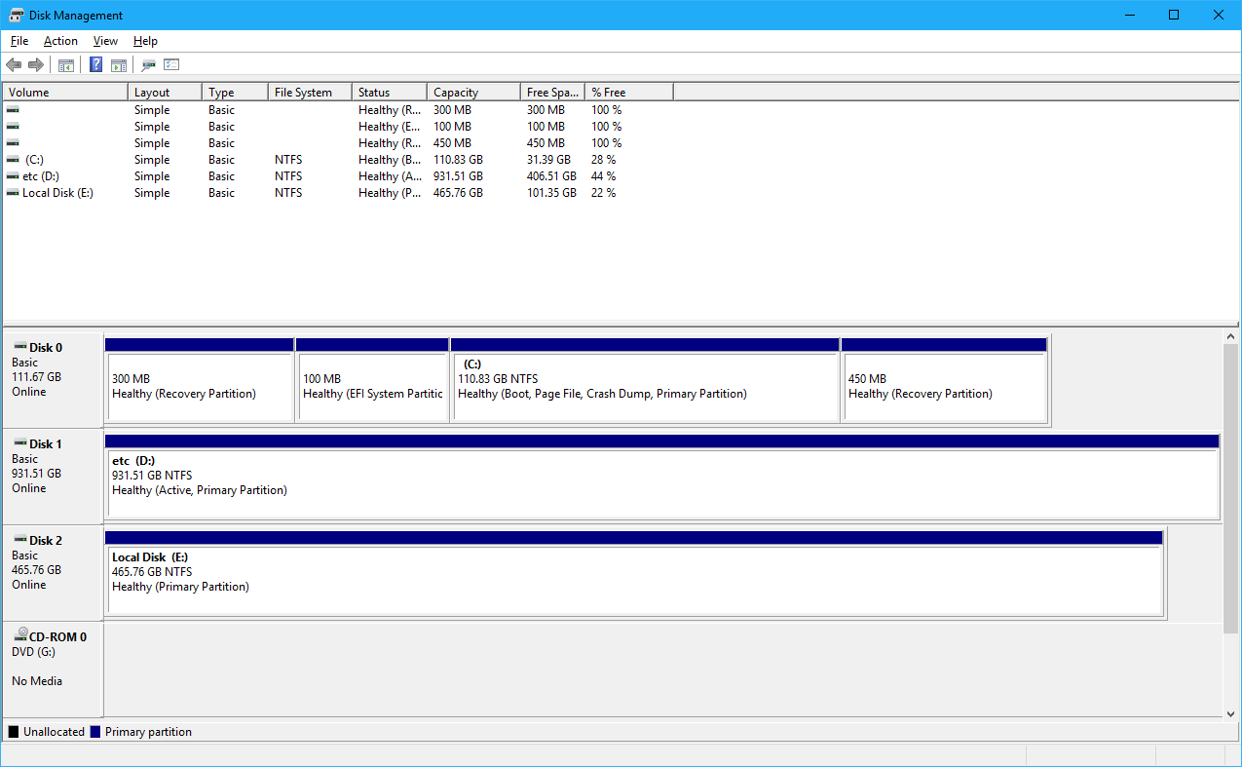Viewport: 1242px width, 767px height.
Task: Select the CD-ROM 0 DVD (G:) label panel
Action: click(x=53, y=670)
